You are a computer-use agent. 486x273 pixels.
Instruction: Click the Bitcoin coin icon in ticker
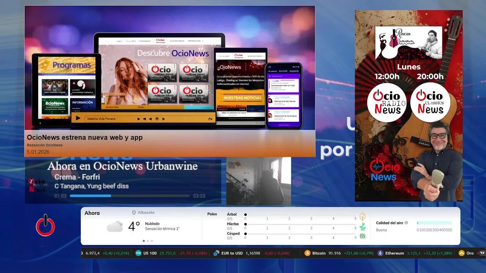(308, 253)
